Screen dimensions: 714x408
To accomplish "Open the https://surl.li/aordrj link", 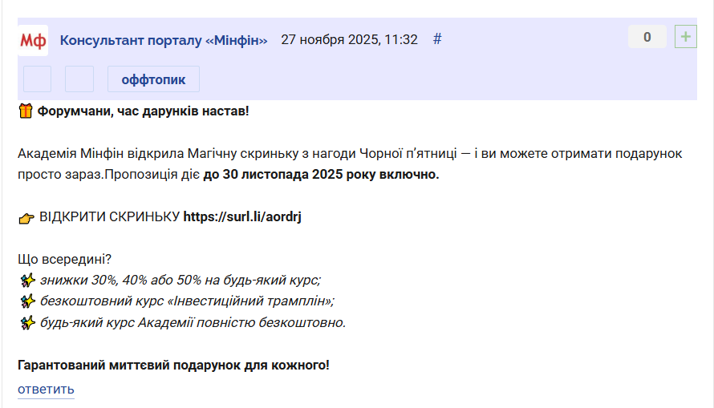I will (x=241, y=216).
